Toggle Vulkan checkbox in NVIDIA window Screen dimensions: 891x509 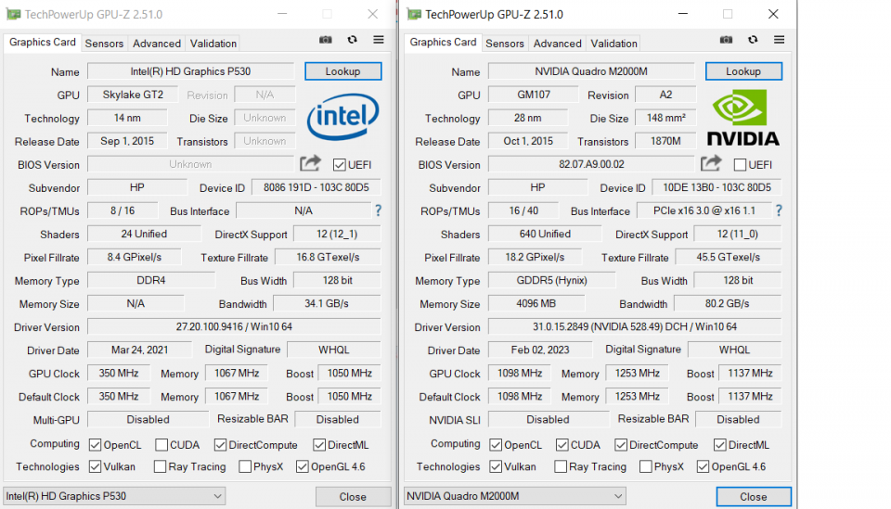tap(496, 466)
